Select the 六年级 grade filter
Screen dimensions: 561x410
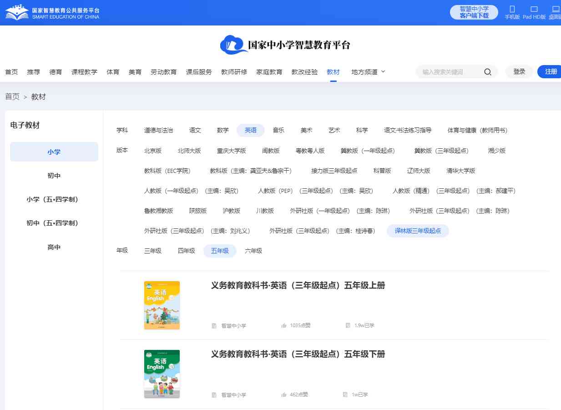253,251
